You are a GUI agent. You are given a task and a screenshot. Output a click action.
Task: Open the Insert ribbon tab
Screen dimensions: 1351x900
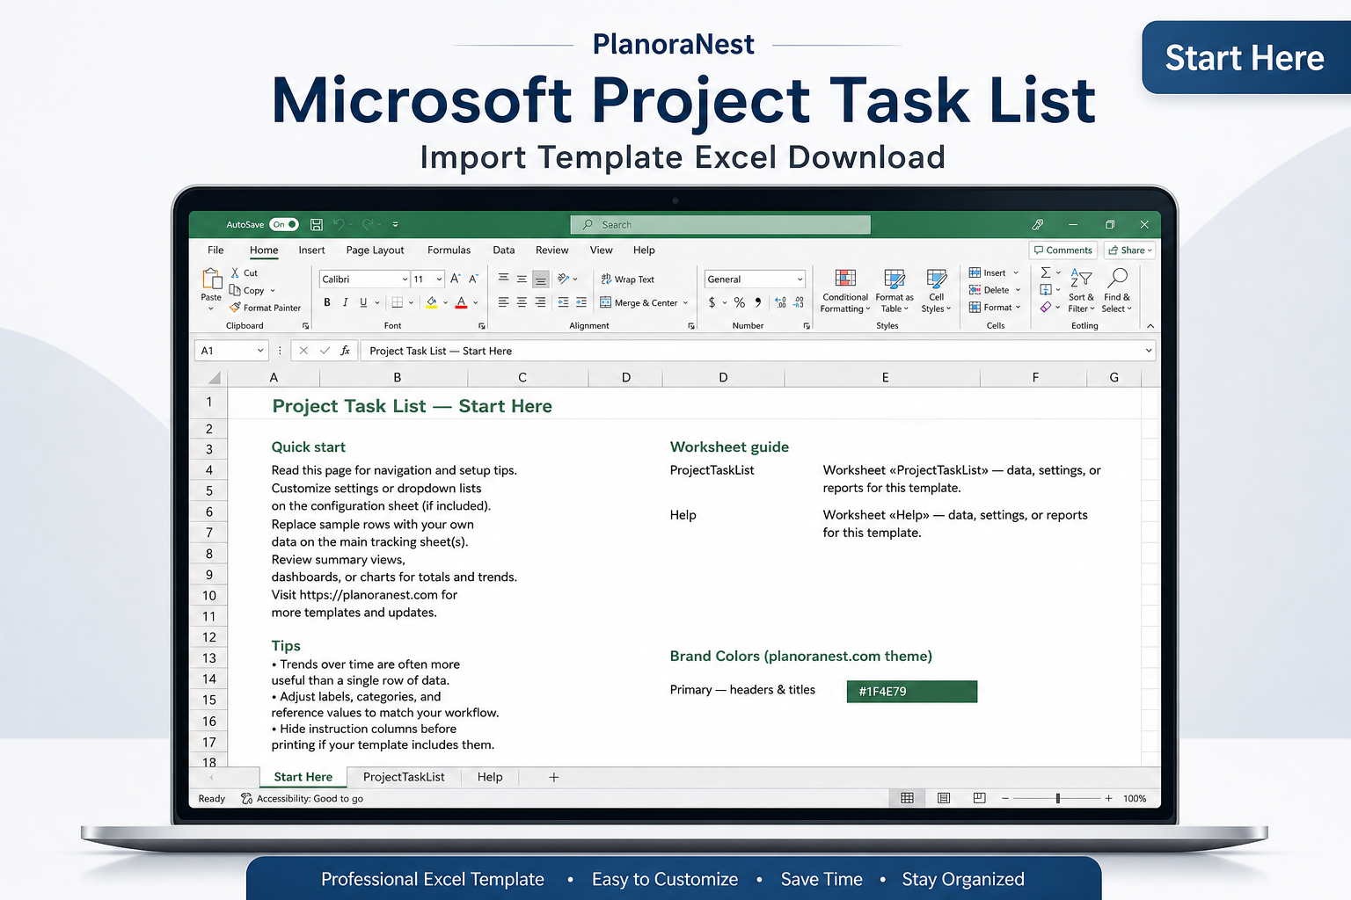pos(311,250)
